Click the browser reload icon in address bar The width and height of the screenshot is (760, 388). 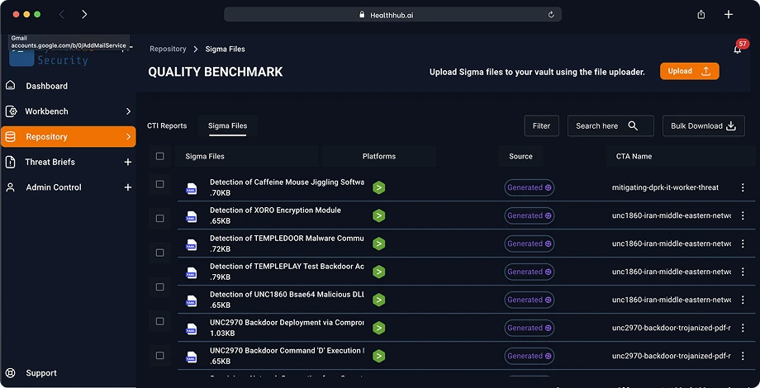(x=551, y=15)
